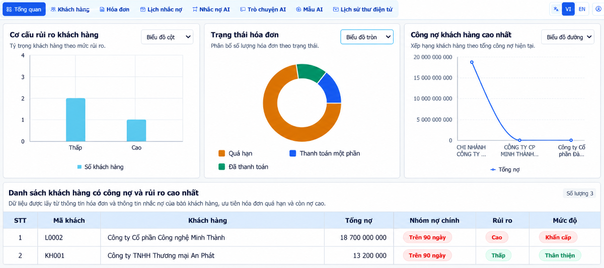
Task: Click Trên 90 ngày badge in KH001 row
Action: [x=427, y=255]
